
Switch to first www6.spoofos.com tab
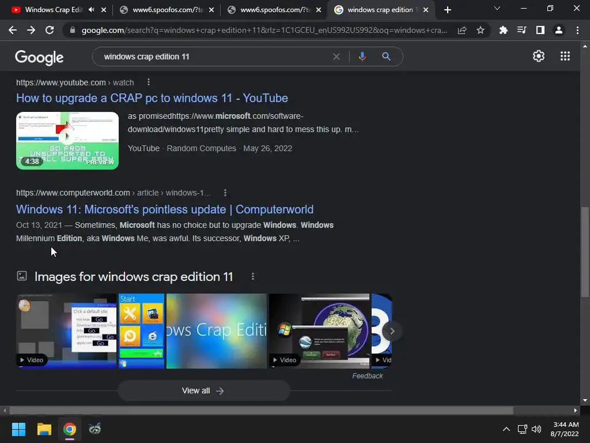(x=168, y=10)
